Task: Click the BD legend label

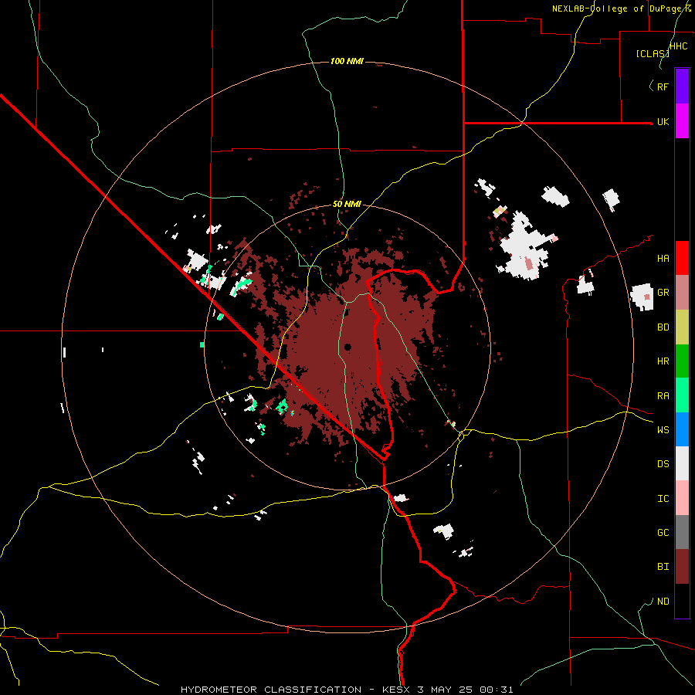Action: pyautogui.click(x=663, y=327)
